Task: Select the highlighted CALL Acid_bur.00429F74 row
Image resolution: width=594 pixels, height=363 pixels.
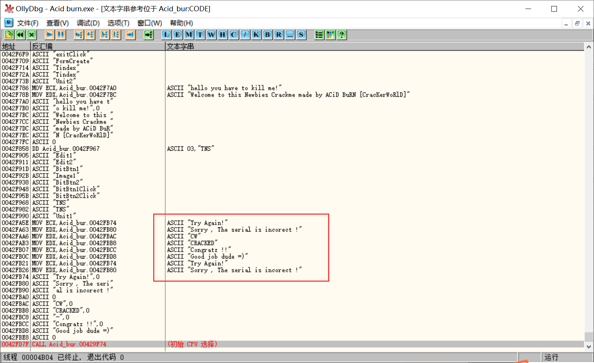Action: 292,344
